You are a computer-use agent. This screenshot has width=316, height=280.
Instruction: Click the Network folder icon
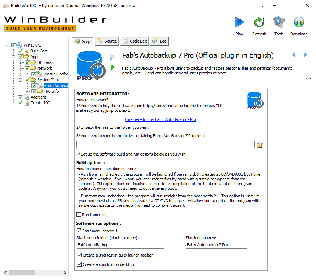[x=33, y=68]
